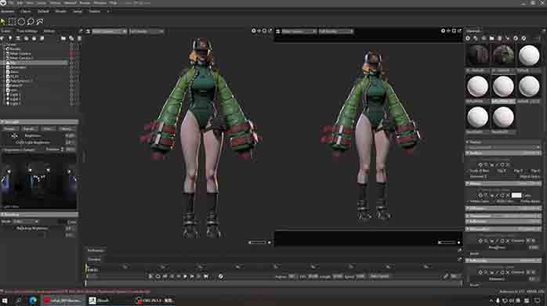Image resolution: width=547 pixels, height=306 pixels.
Task: Click the right viewport's maximize square icon
Action: pos(454,31)
